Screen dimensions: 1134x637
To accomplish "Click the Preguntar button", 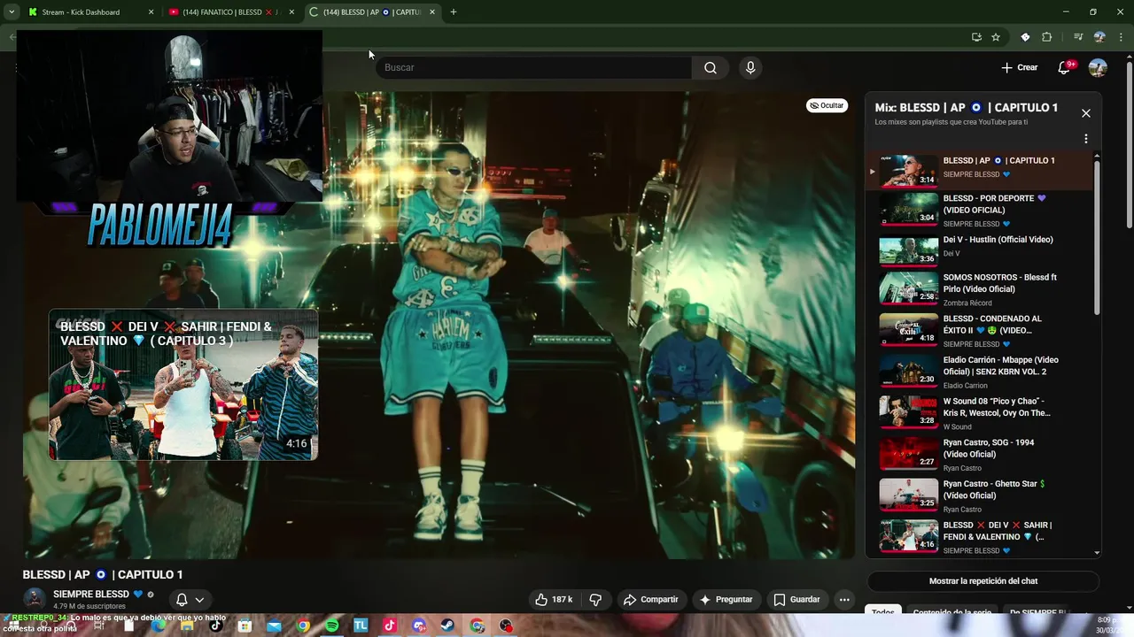I will [726, 599].
